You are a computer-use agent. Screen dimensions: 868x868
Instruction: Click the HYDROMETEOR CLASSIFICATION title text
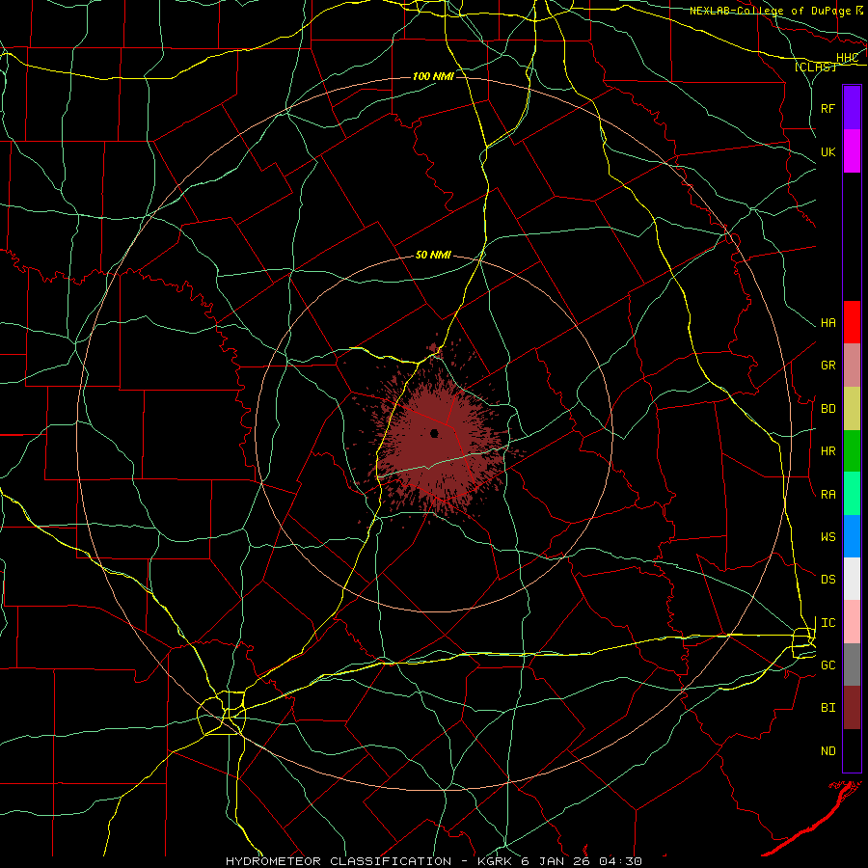click(x=339, y=861)
